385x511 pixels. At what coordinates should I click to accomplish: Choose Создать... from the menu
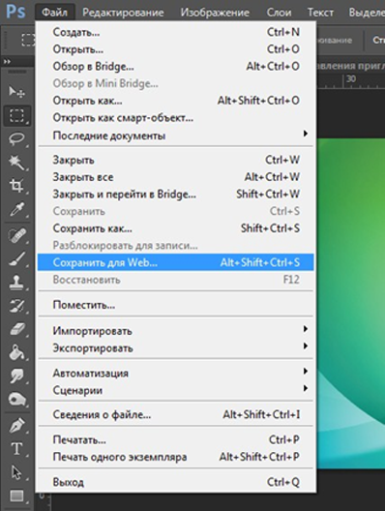tap(176, 32)
